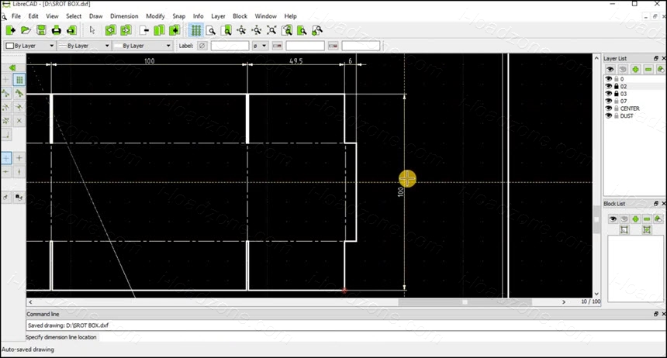Open the line width By Layer dropdown

coord(84,46)
